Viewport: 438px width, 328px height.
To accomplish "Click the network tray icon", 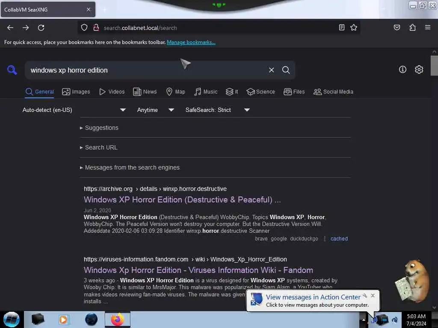I will 384,319.
